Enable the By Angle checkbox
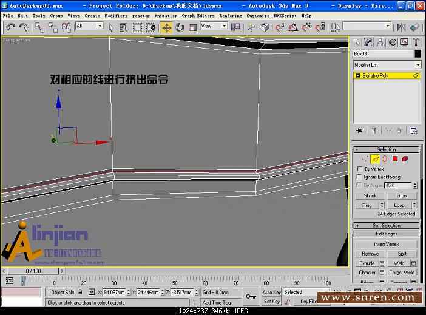426x315 pixels. (x=360, y=185)
